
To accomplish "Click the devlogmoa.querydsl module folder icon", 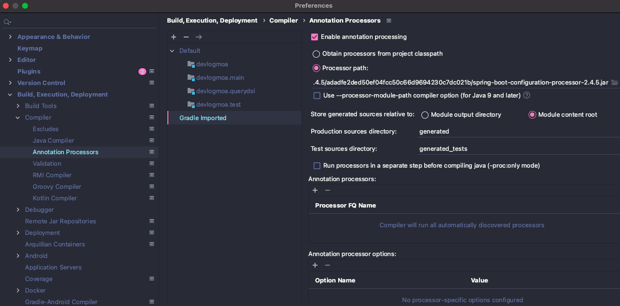I will coord(191,91).
